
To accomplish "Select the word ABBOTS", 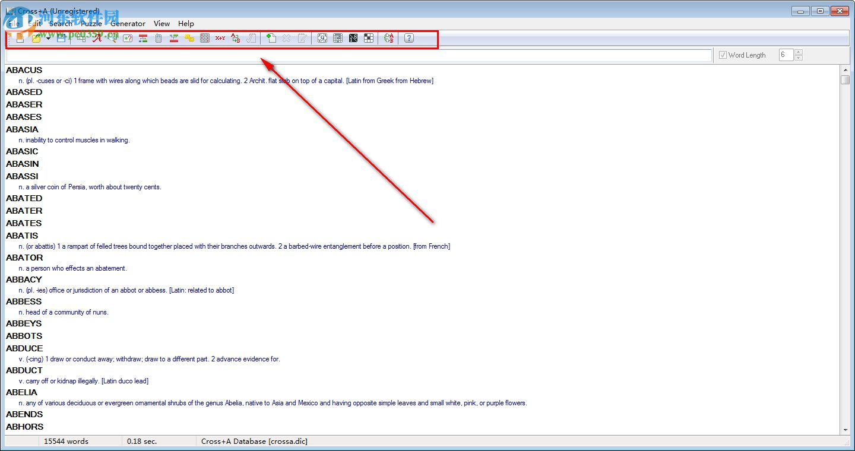I will (24, 336).
